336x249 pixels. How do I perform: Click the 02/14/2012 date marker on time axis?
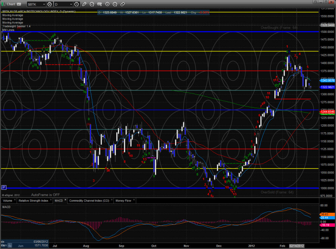pyautogui.click(x=296, y=246)
